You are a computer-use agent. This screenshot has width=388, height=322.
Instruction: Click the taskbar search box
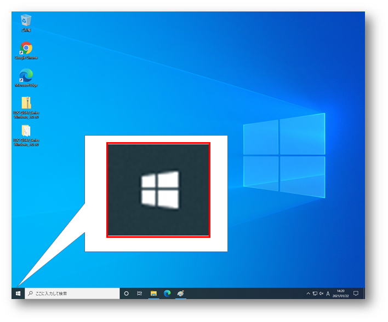pos(72,294)
